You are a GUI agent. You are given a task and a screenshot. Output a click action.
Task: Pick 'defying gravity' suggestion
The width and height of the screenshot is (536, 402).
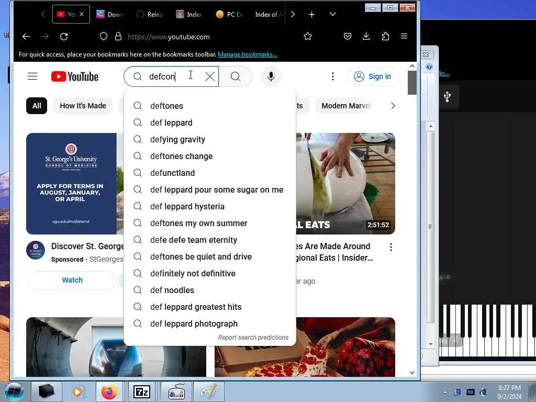tap(210, 139)
